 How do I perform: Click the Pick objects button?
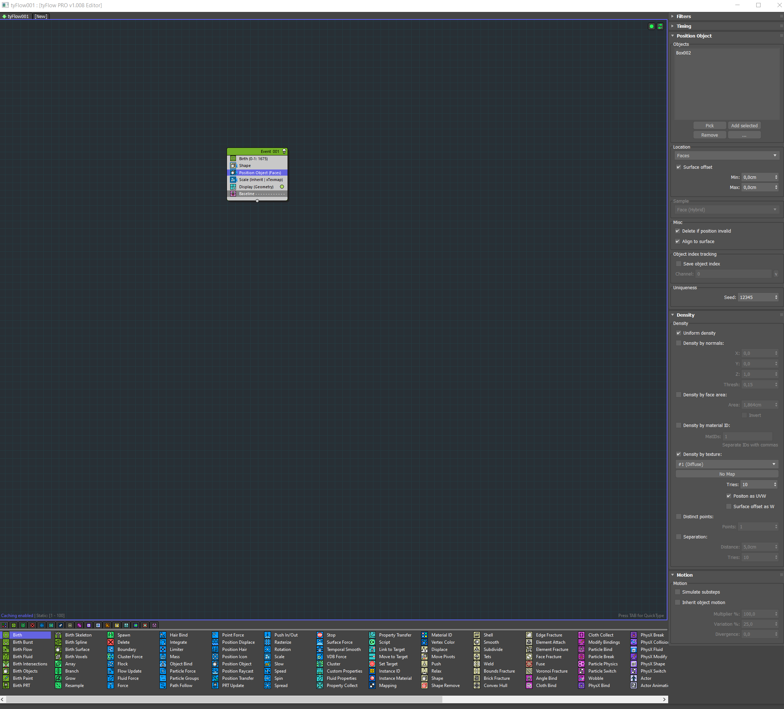click(709, 125)
